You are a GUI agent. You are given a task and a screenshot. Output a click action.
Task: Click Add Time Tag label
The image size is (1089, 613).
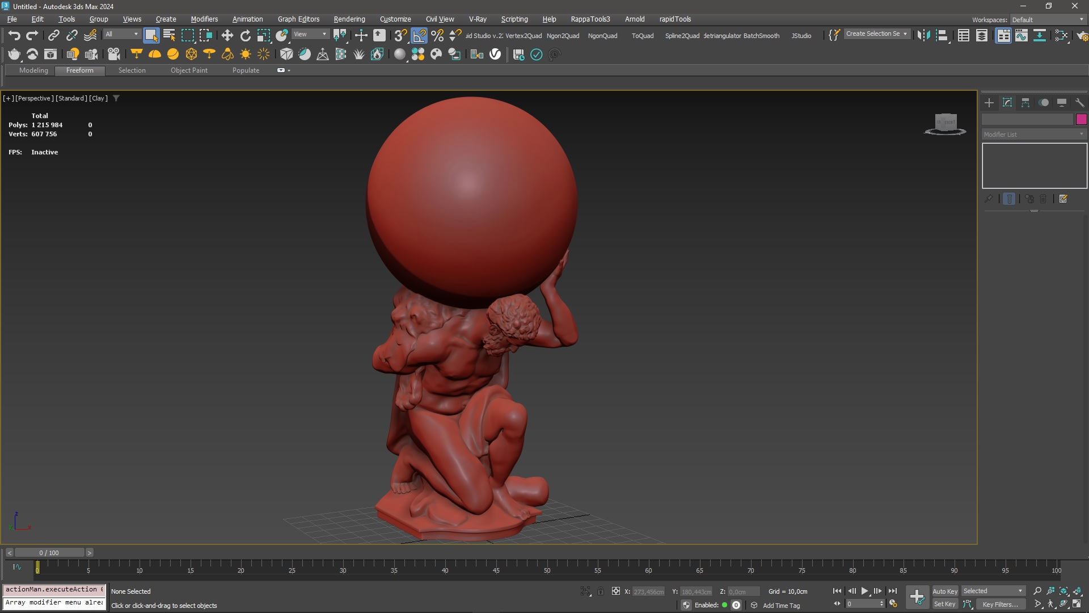tap(781, 606)
